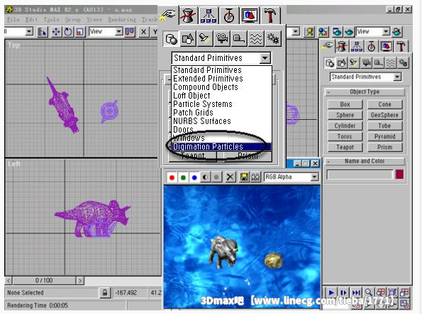Select the enlarged Systems gears icon
This screenshot has width=422, height=314.
click(273, 39)
